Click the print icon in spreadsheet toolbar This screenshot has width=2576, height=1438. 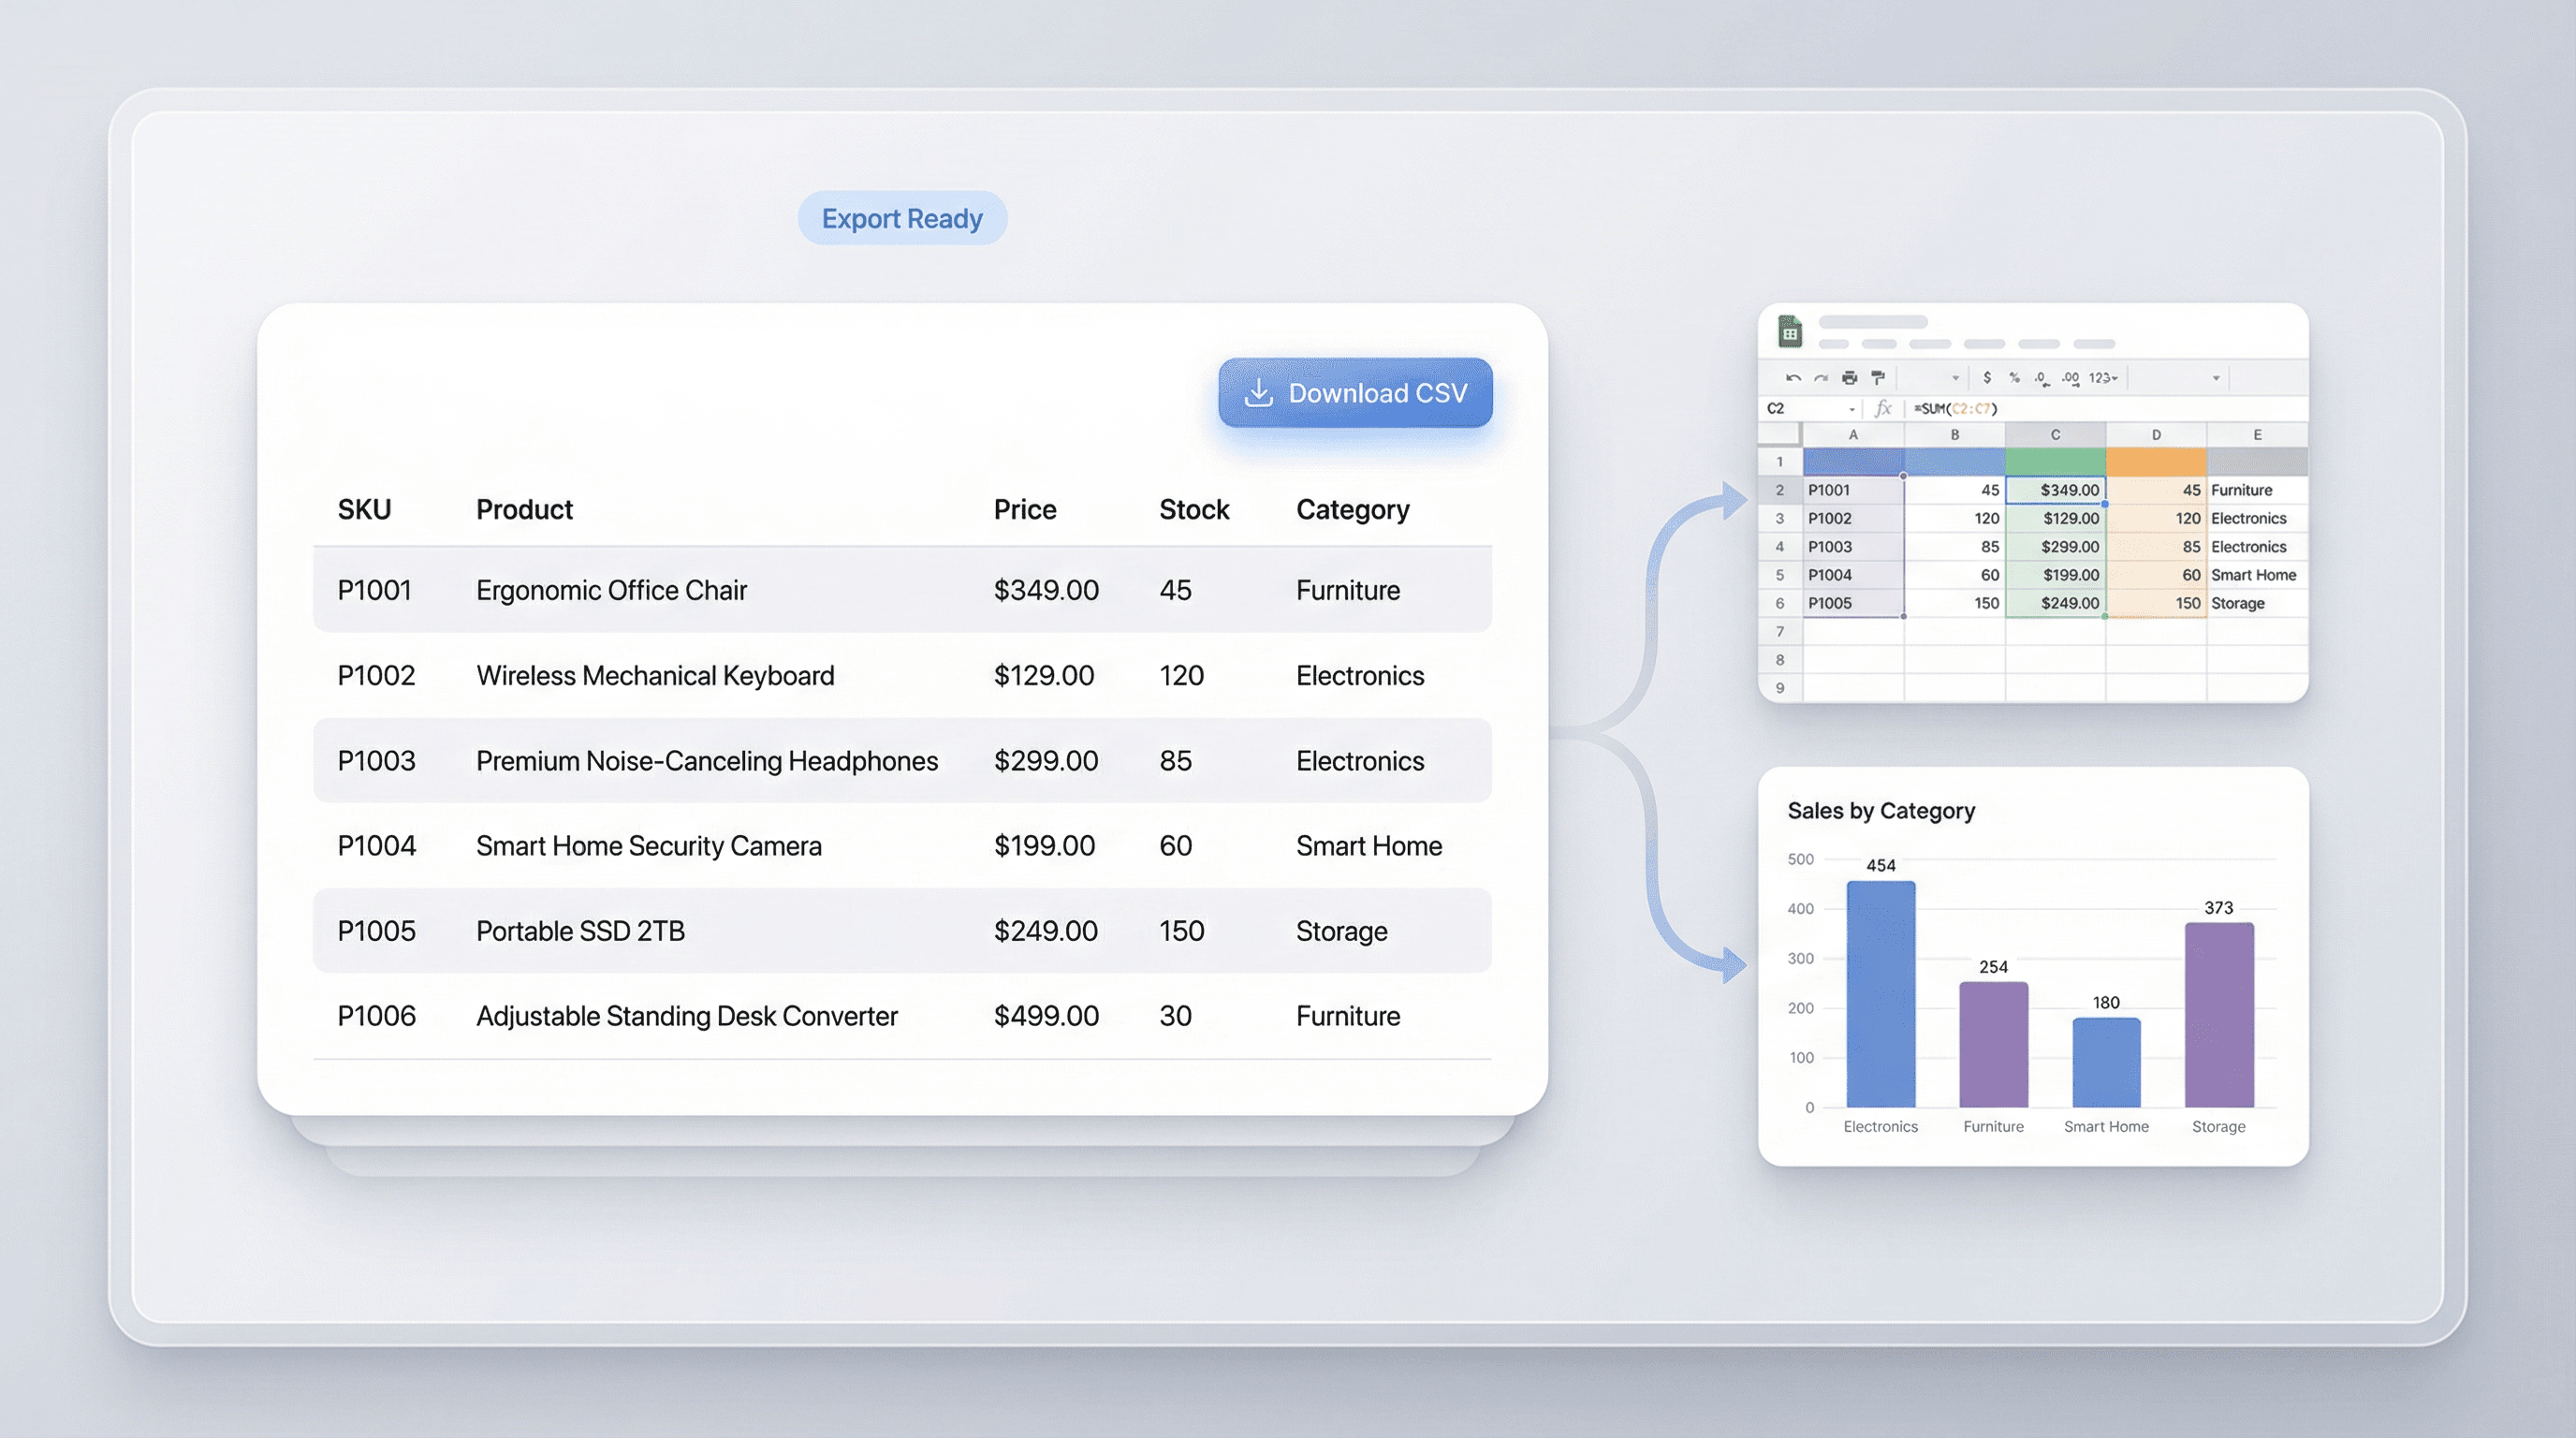1850,378
